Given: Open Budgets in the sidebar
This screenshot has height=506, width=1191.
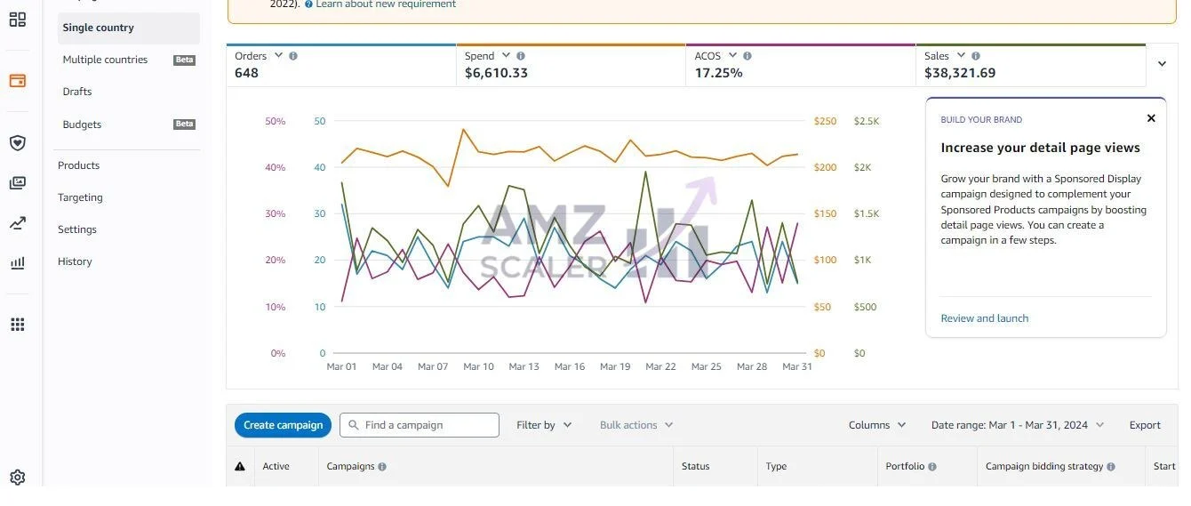Looking at the screenshot, I should [82, 124].
